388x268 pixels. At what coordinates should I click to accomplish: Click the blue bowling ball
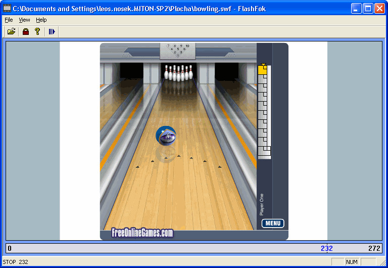[x=166, y=136]
